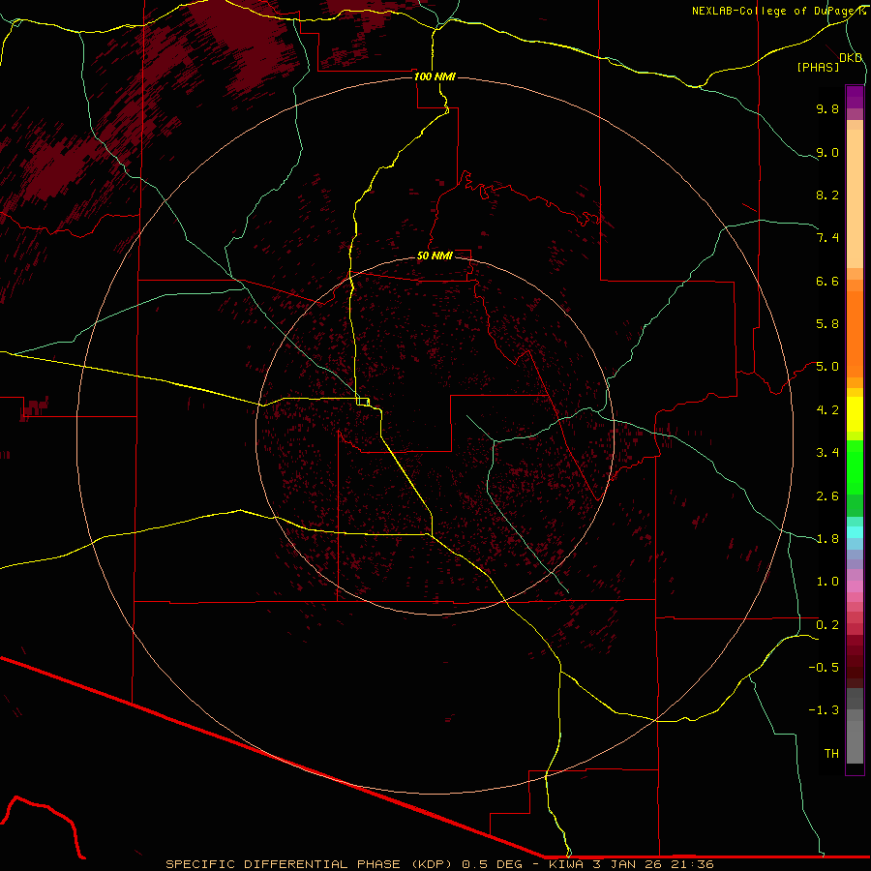871x871 pixels.
Task: Click the 5.8 color scale value
Action: (827, 324)
